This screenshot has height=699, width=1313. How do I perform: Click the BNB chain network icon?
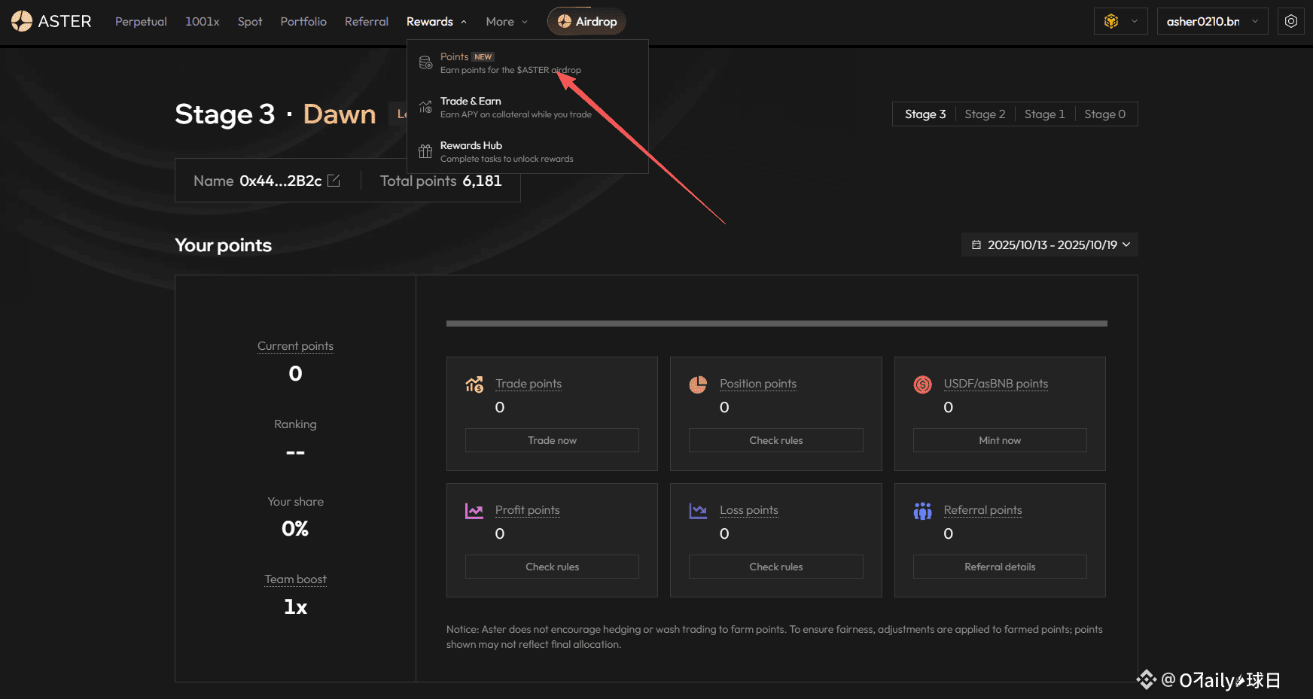[x=1111, y=21]
